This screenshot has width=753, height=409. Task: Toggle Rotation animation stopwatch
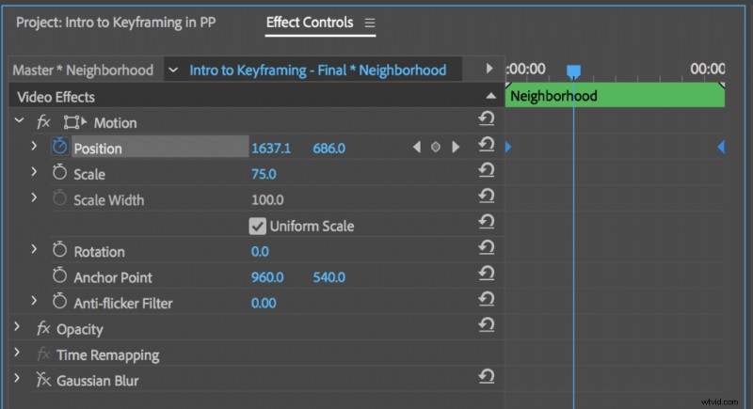click(x=59, y=249)
